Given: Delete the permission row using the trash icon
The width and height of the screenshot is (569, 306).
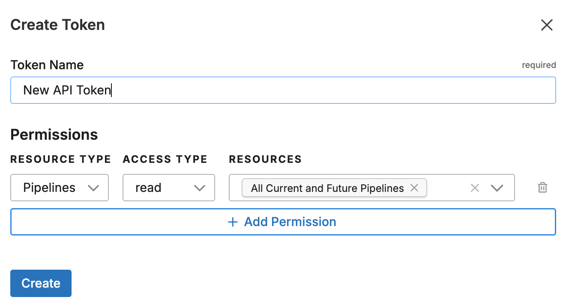Looking at the screenshot, I should [x=542, y=188].
